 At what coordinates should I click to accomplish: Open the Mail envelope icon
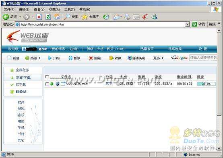point(116,17)
